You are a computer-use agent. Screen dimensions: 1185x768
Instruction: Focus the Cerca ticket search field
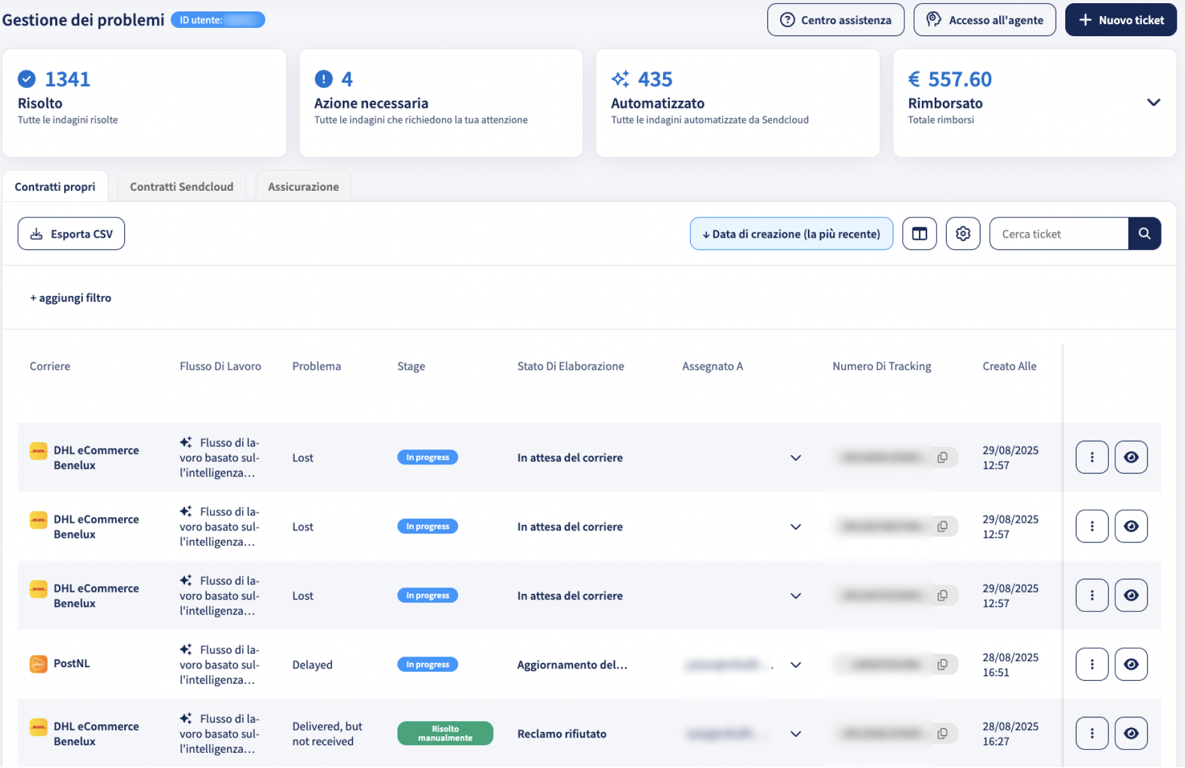point(1059,234)
